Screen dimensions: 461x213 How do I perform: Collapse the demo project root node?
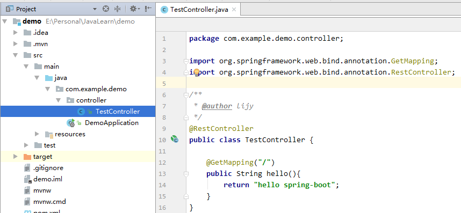(x=5, y=21)
